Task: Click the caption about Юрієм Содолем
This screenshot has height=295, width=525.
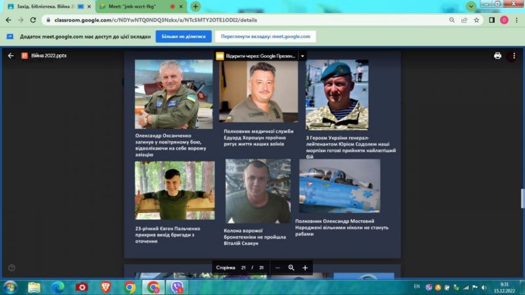Action: tap(351, 147)
